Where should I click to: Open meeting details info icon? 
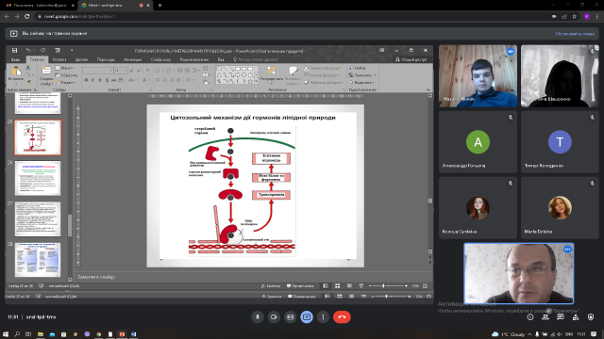click(x=530, y=317)
